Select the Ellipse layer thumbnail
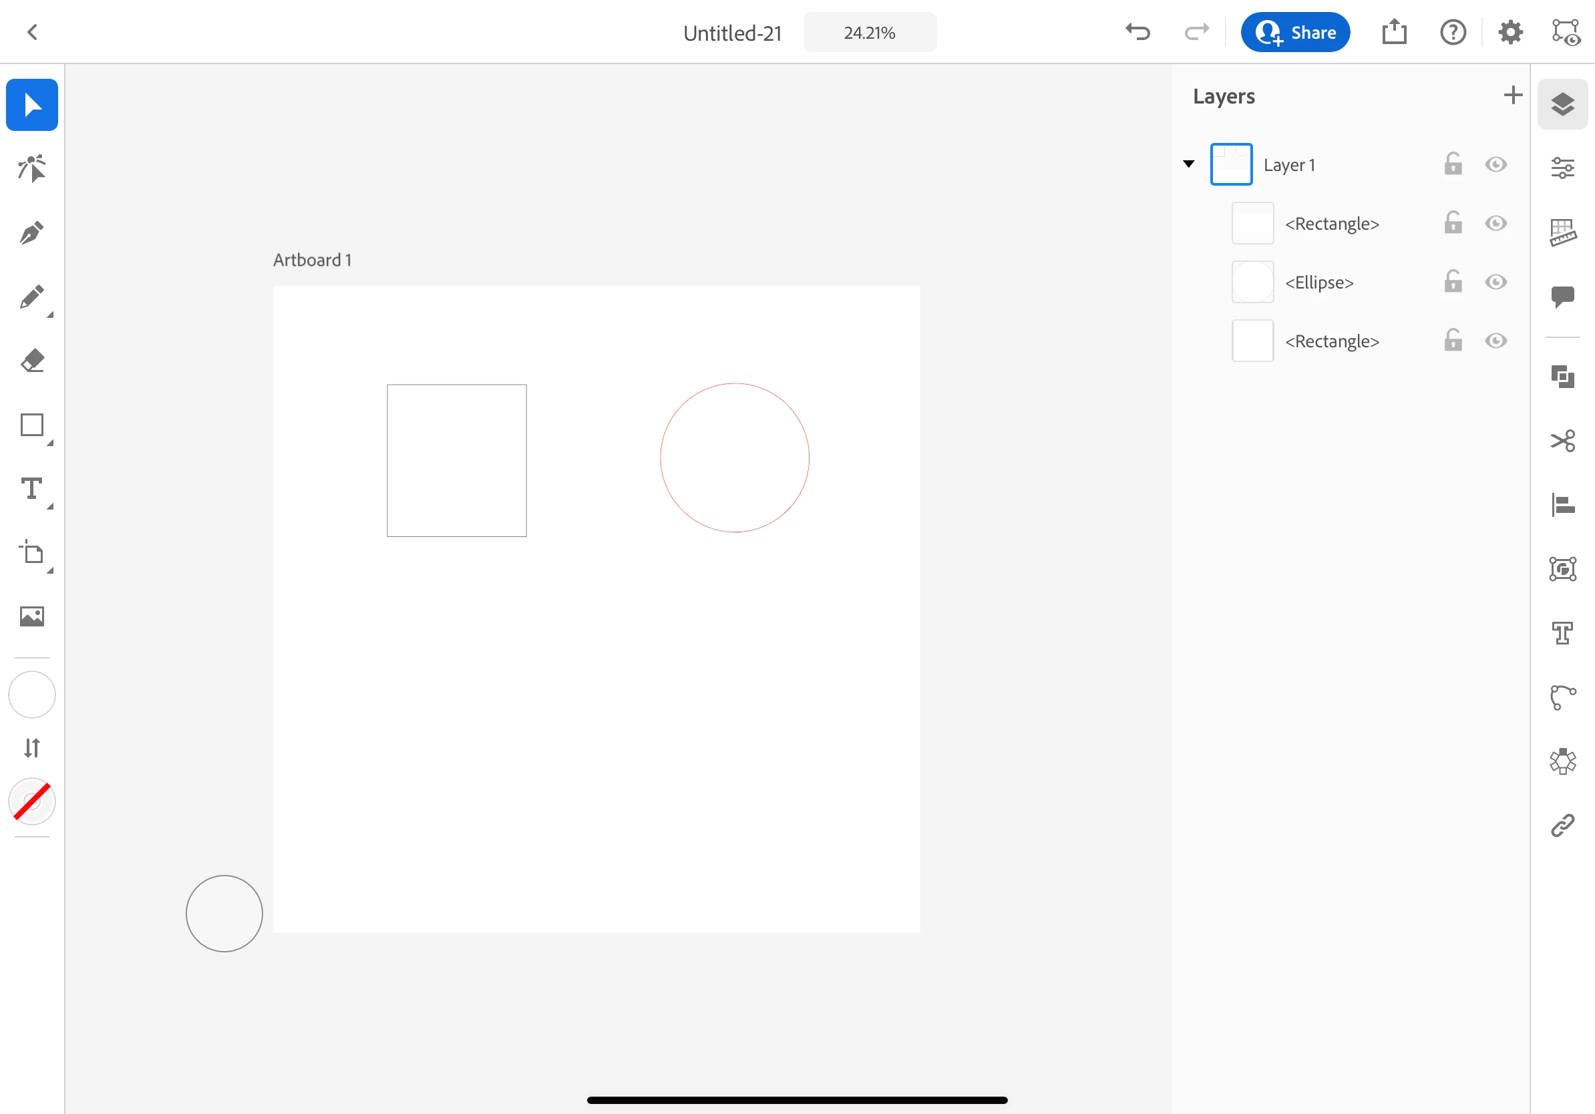Image resolution: width=1595 pixels, height=1114 pixels. [1252, 282]
